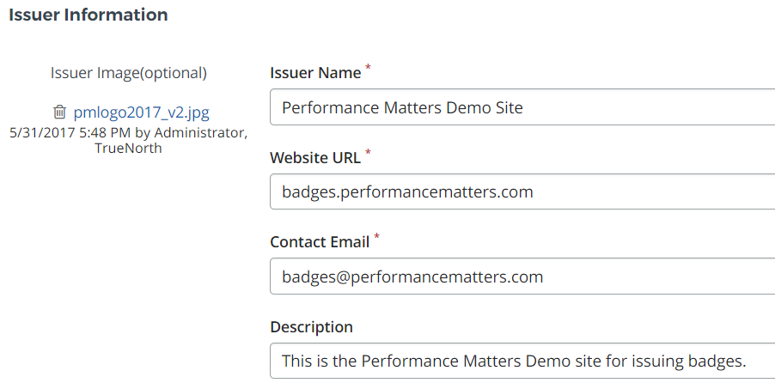Place cursor after 'issuing badges.' in Description
Viewport: 775px width, 389px height.
coord(748,362)
